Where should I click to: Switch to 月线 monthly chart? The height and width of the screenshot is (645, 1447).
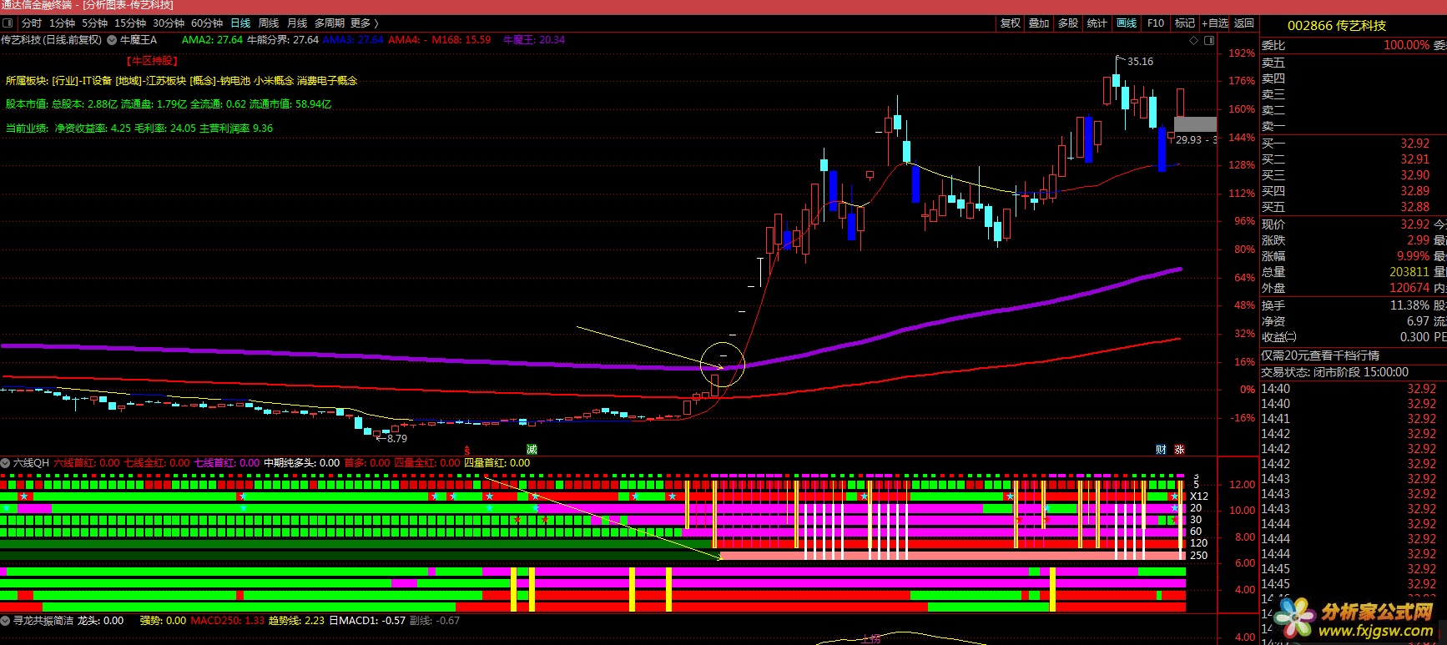(x=297, y=23)
